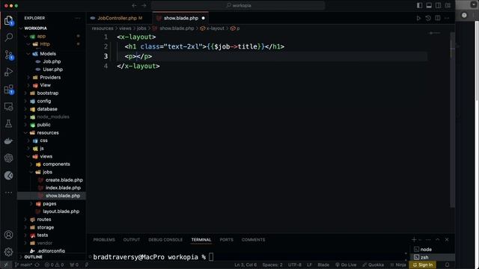Toggle the secondary side bar layout
The width and height of the screenshot is (479, 269).
[439, 5]
